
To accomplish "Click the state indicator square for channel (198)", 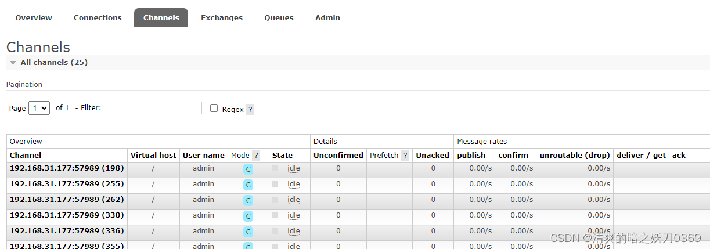I will click(275, 168).
